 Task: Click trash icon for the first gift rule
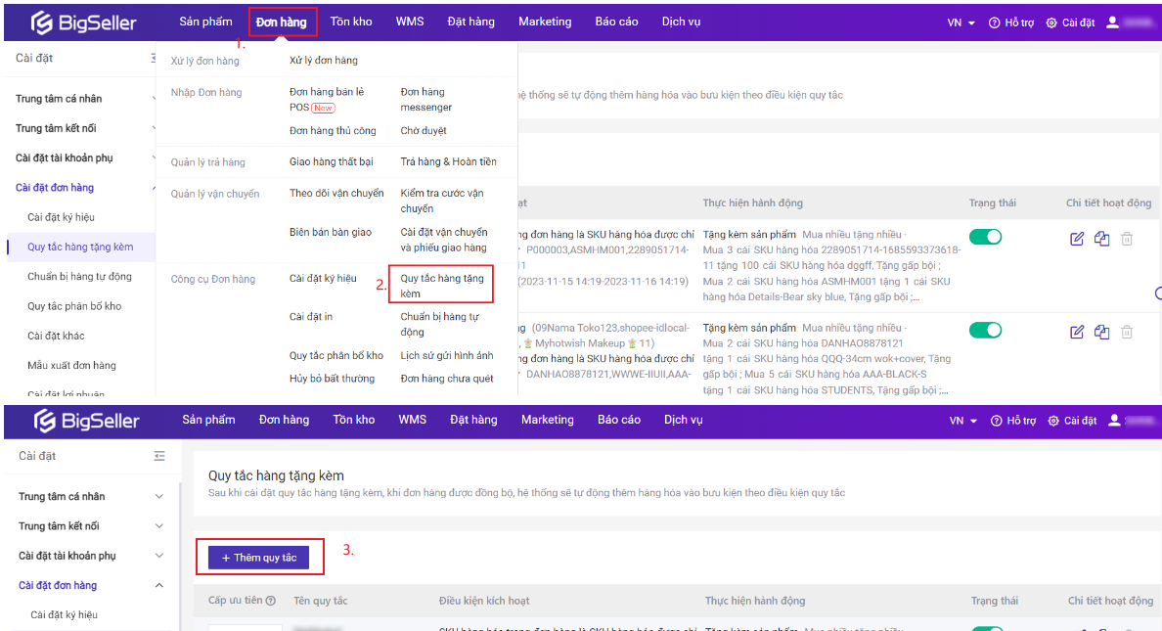click(1127, 239)
